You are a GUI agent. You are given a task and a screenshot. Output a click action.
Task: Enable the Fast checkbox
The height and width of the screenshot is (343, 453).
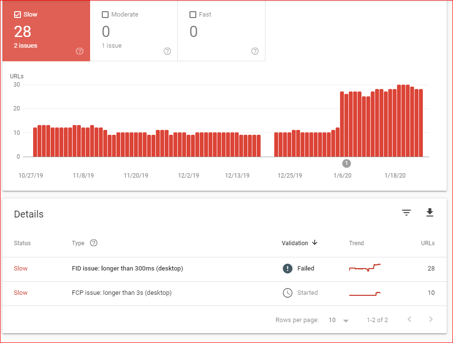tap(193, 15)
